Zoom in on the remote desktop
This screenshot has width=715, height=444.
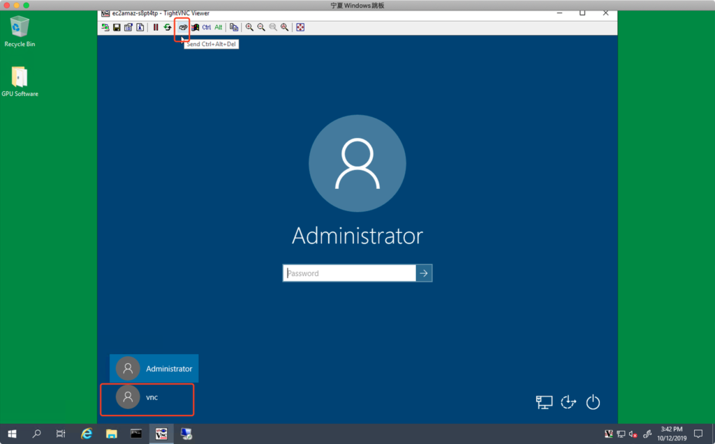[x=249, y=27]
